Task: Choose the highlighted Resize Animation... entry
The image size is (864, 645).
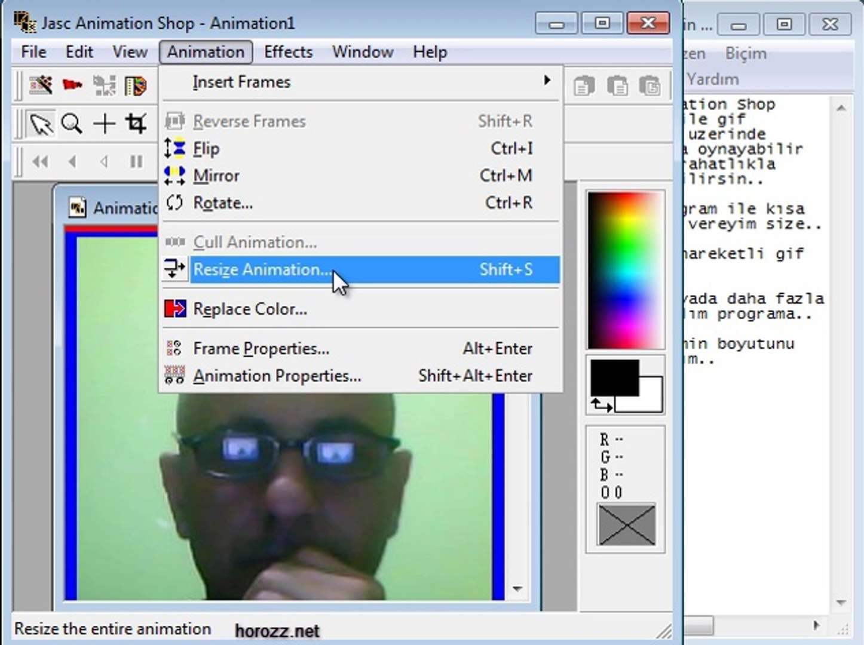Action: (361, 269)
